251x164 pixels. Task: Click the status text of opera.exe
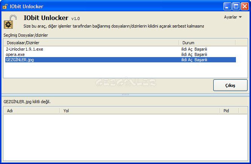coord(194,54)
